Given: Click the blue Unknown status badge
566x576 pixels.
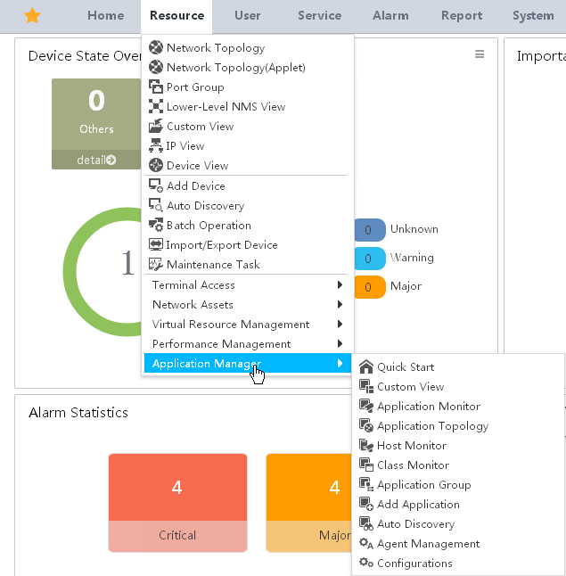Looking at the screenshot, I should pyautogui.click(x=370, y=230).
